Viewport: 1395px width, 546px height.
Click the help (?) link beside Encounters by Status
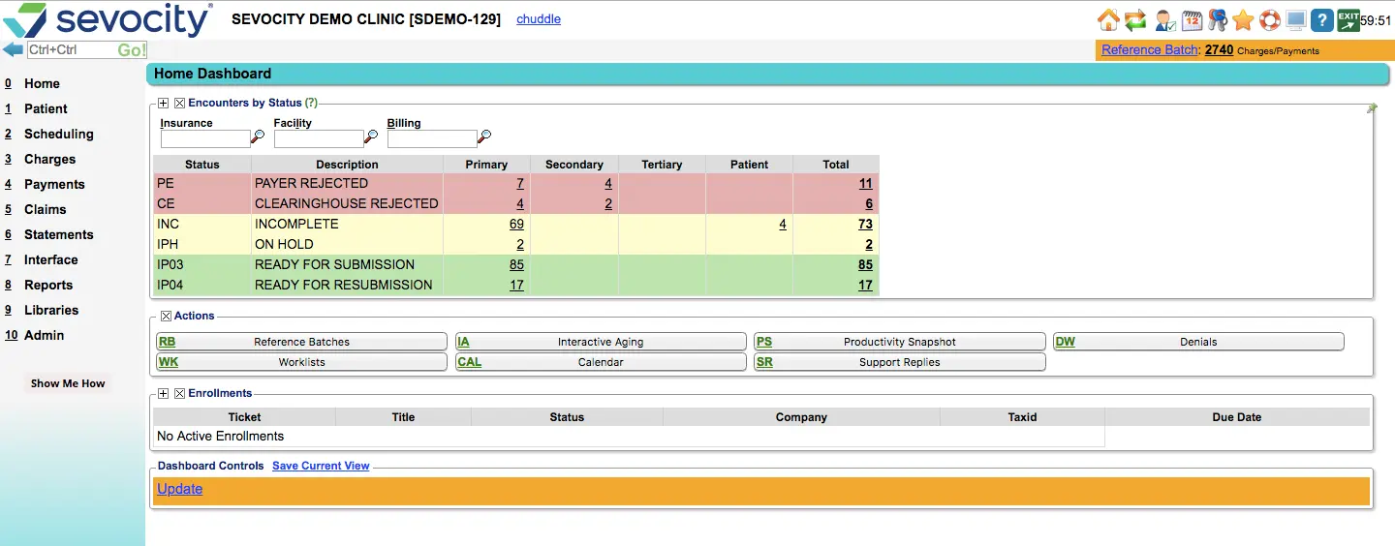(311, 103)
